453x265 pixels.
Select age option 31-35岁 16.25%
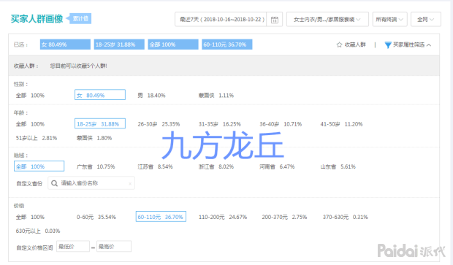[220, 124]
